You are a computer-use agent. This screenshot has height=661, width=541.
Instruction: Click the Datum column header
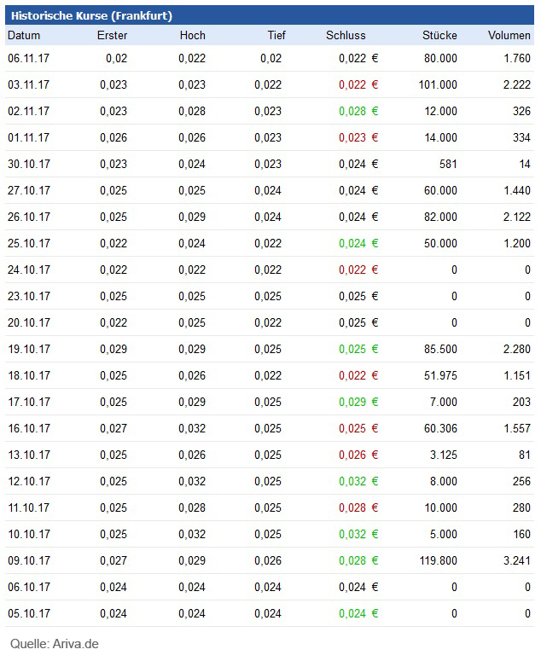(x=24, y=36)
